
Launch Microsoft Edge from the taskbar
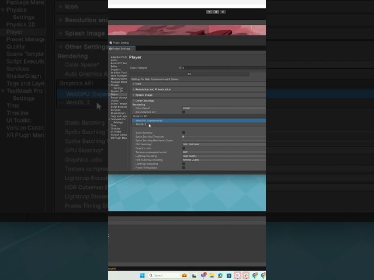coord(220,275)
